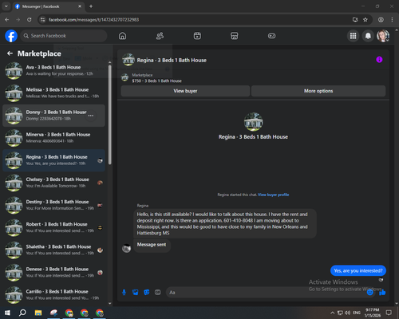Click the chat list scrollbar
Viewport: 399px width, 319px height.
(x=110, y=114)
